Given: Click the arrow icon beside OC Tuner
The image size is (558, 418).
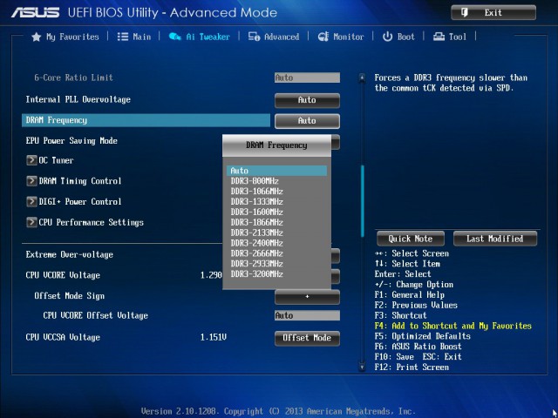Looking at the screenshot, I should click(31, 160).
